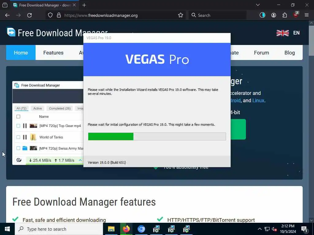The height and width of the screenshot is (235, 314).
Task: Click the World of Tanks folder thumbnail
Action: (x=33, y=137)
